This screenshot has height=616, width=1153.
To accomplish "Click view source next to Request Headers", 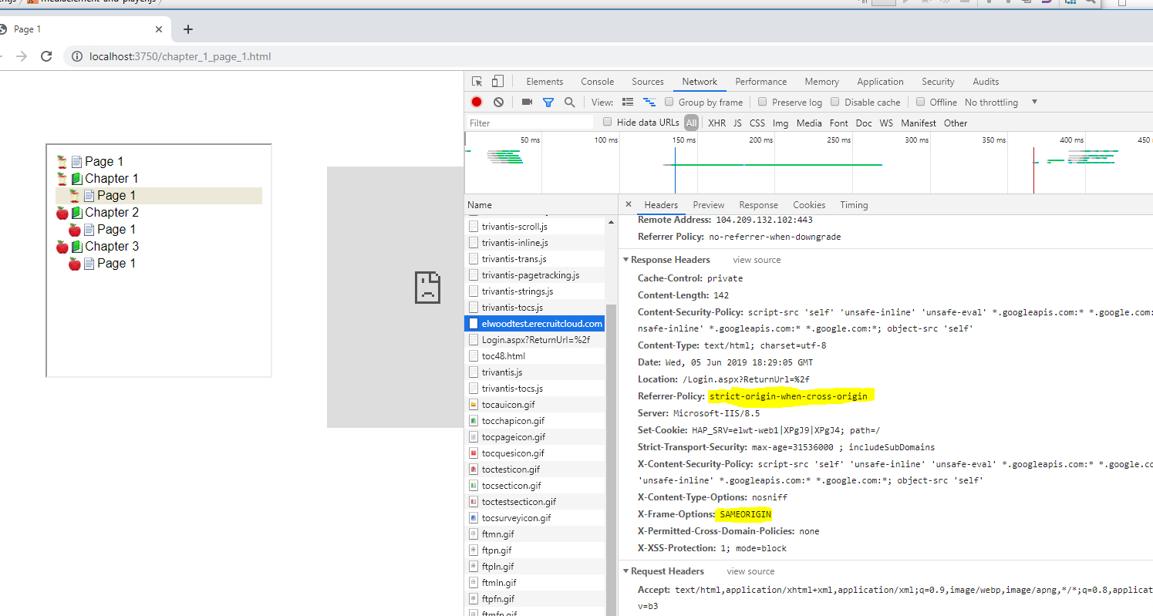I will pos(750,571).
